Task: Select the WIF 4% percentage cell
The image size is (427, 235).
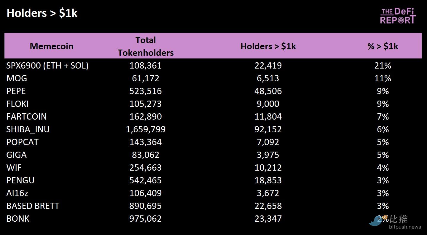Action: pyautogui.click(x=383, y=168)
